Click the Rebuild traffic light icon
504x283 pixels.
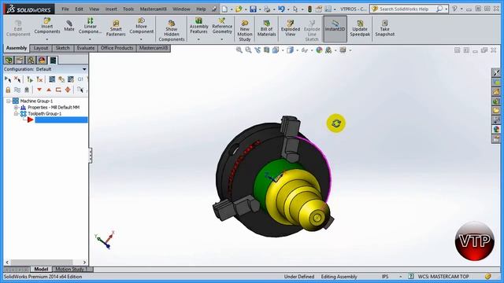coord(309,9)
